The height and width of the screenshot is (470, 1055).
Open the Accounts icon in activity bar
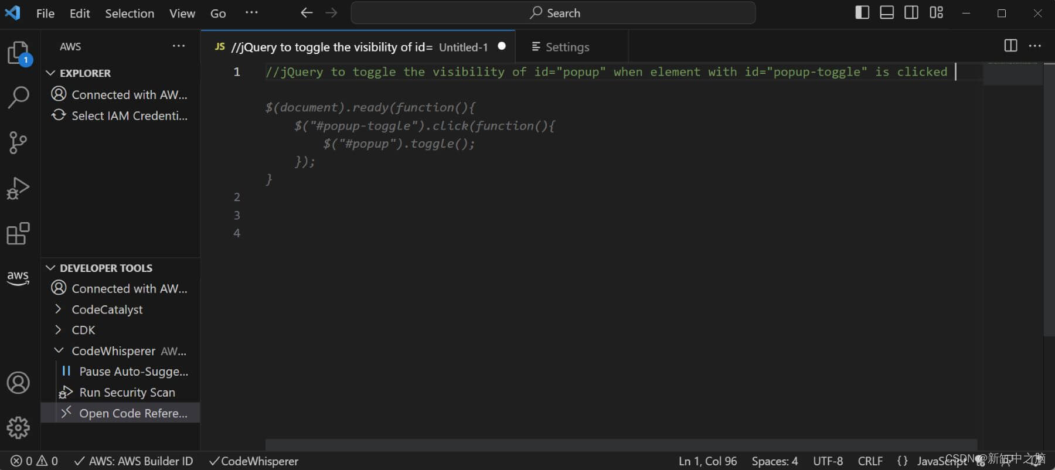click(18, 383)
